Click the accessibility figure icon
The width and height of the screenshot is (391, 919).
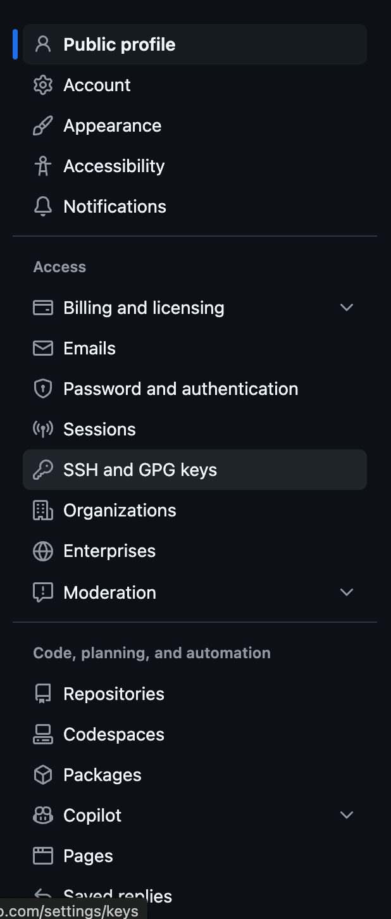[x=43, y=166]
